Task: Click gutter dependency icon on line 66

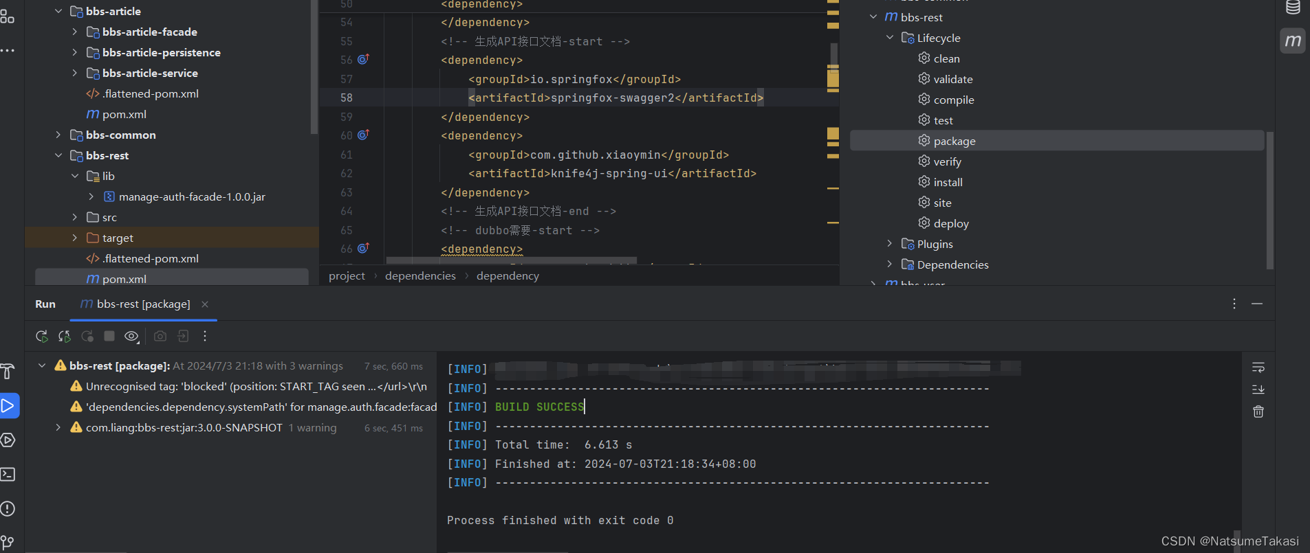Action: pos(364,248)
